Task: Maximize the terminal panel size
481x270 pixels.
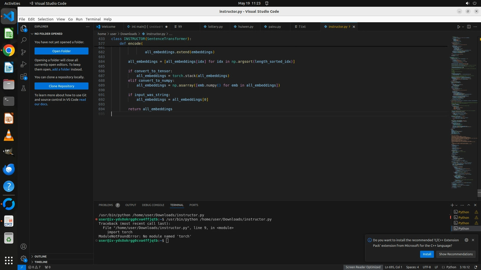Action: pos(469,205)
